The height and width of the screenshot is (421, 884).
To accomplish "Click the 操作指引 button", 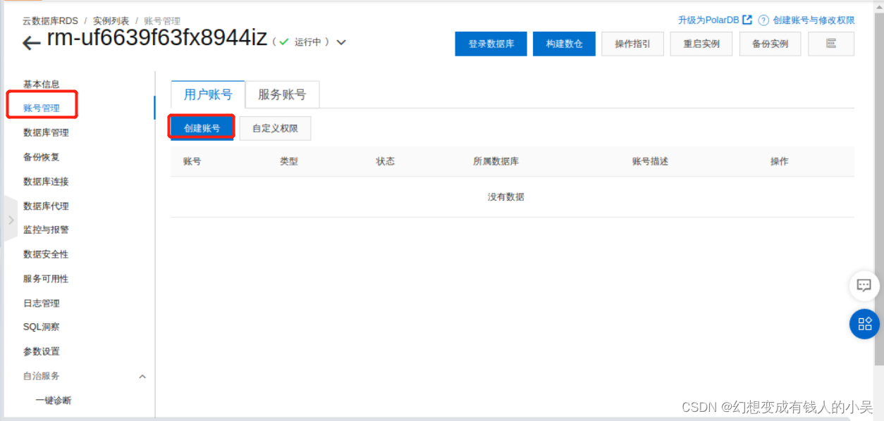I will point(632,44).
